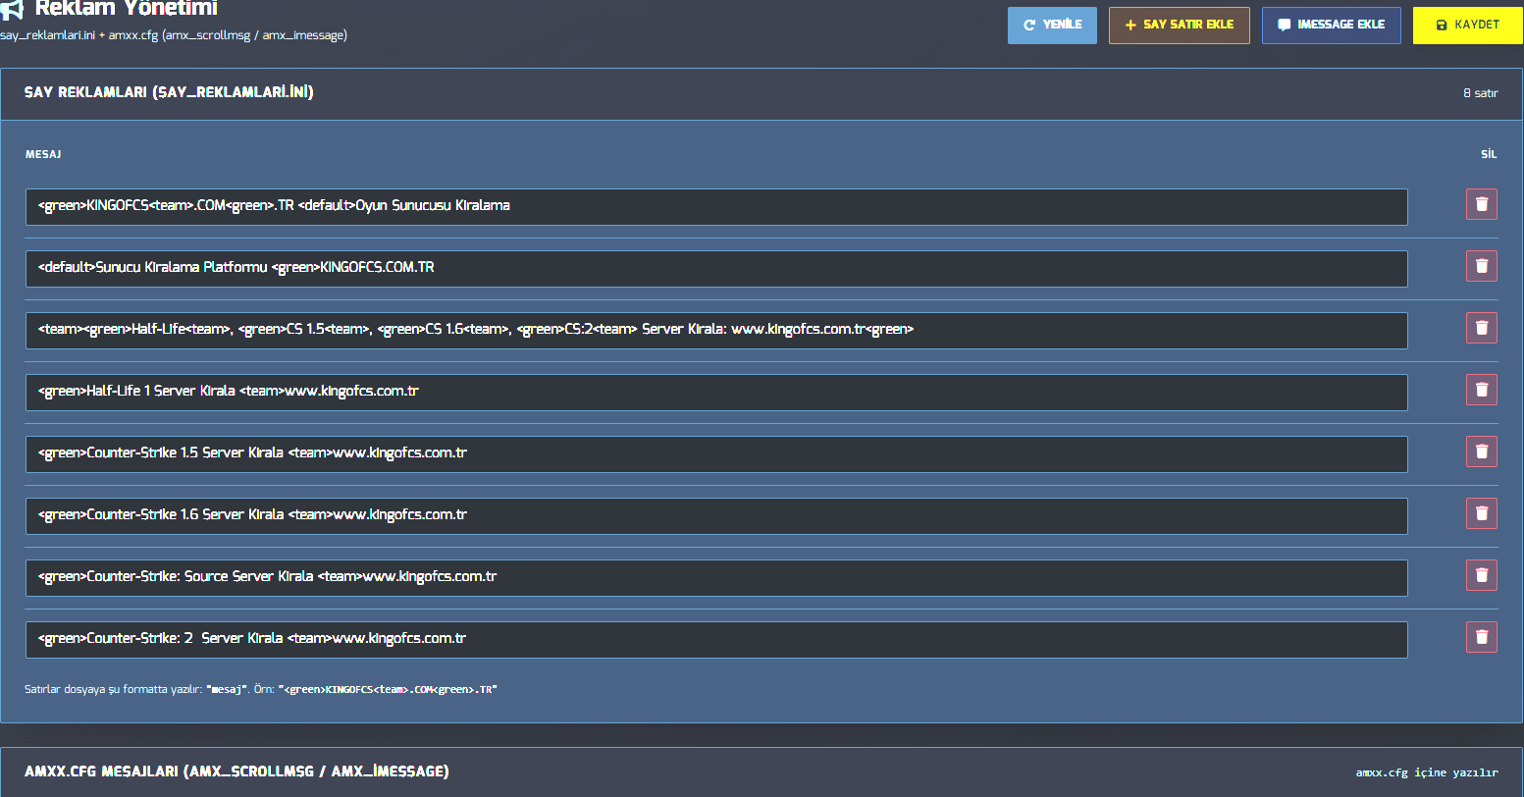Trash the Counter-Strike 1.5 Server Kirala row
The width and height of the screenshot is (1524, 797).
1482,452
